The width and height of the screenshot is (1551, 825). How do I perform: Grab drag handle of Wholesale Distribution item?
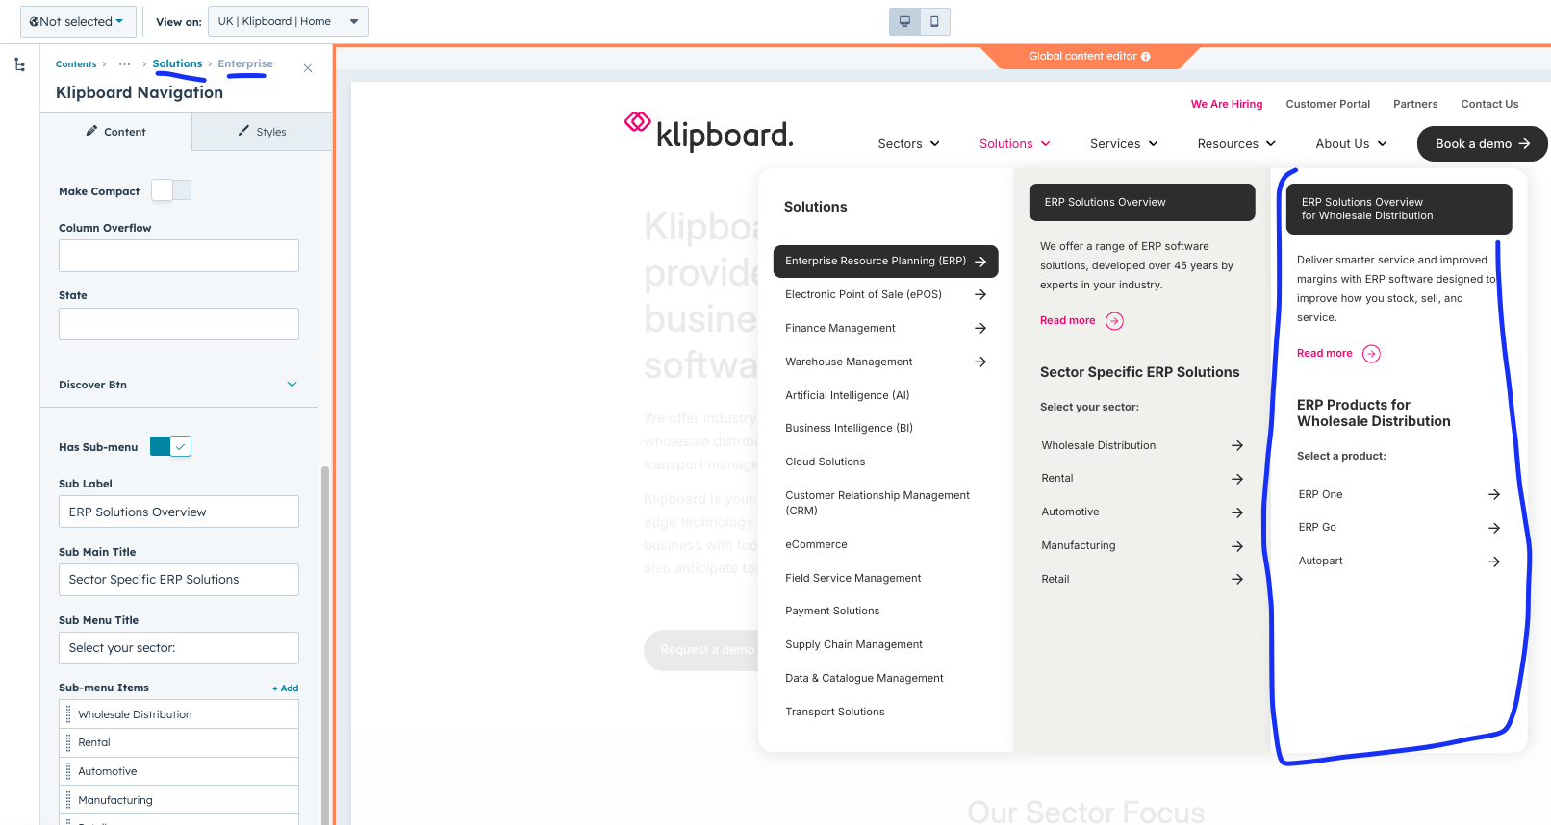pyautogui.click(x=68, y=714)
